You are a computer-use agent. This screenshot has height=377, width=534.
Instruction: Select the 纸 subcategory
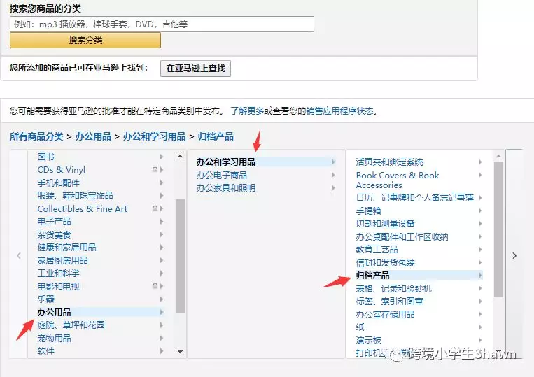pyautogui.click(x=360, y=327)
